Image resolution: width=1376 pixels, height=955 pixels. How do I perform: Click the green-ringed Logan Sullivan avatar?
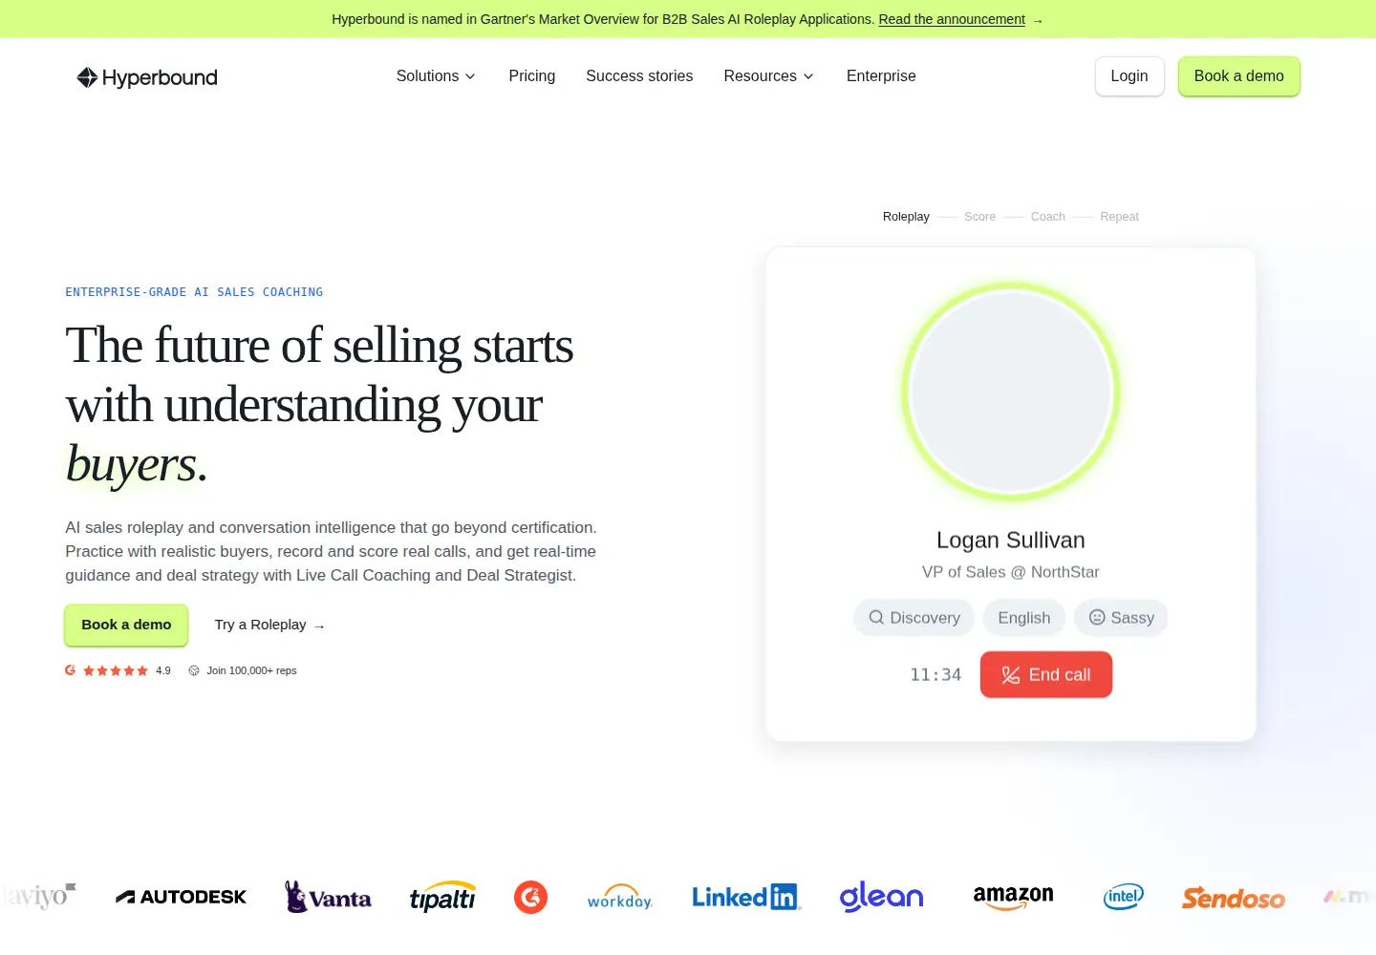click(1011, 392)
